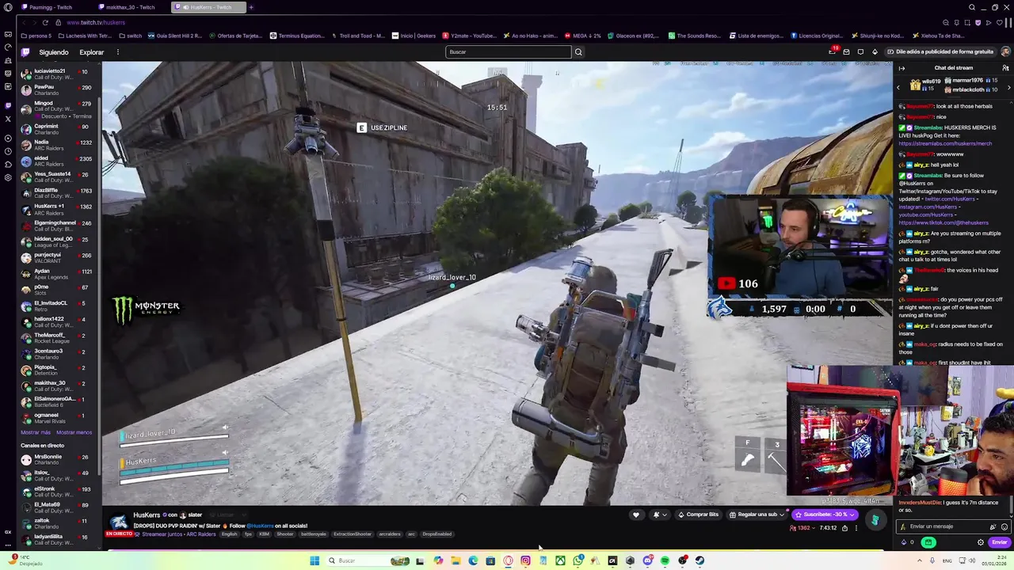Open the 'The Sounds Reso...' bookmark
Image resolution: width=1014 pixels, height=570 pixels.
pyautogui.click(x=695, y=36)
